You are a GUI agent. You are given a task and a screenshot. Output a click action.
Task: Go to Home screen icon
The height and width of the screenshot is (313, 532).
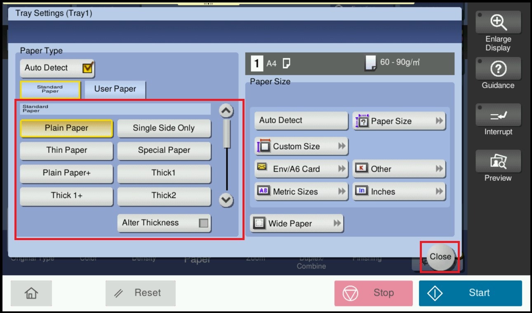click(31, 293)
